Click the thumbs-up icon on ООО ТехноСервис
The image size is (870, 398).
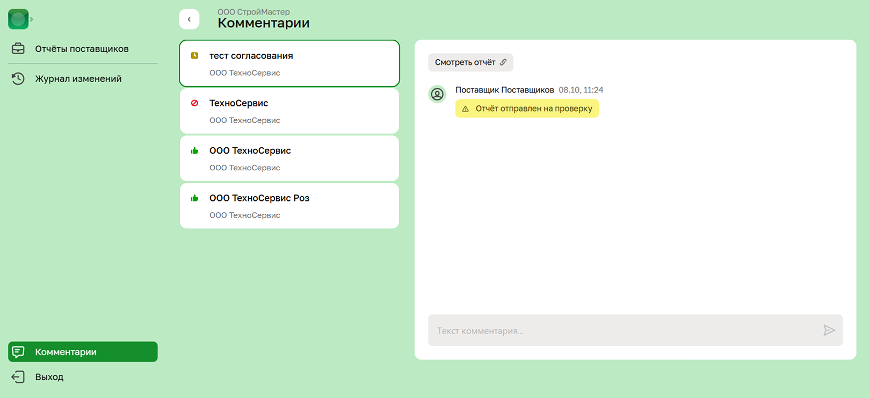(x=194, y=151)
